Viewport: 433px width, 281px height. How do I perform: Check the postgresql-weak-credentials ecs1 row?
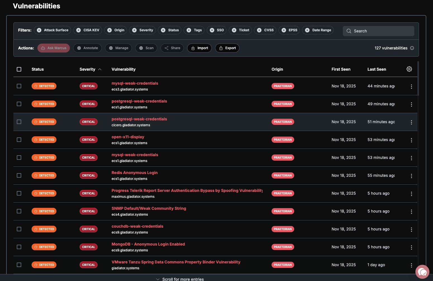click(x=19, y=104)
